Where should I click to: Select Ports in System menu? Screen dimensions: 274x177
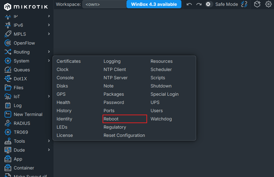(x=109, y=111)
